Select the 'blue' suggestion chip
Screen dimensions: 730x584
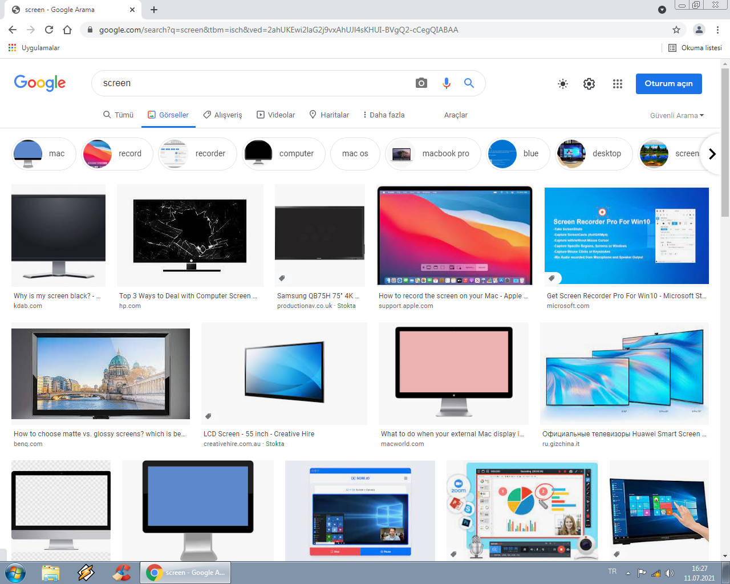coord(518,154)
